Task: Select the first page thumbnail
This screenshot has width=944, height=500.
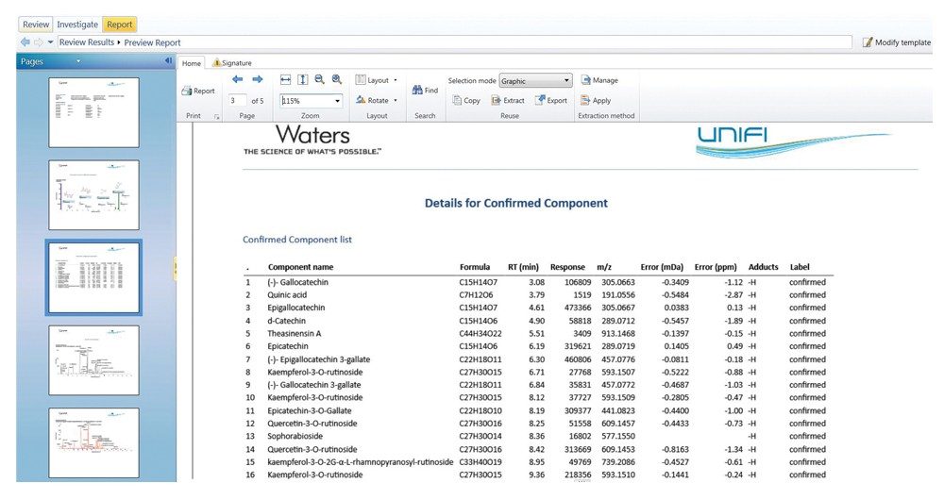Action: [x=93, y=112]
